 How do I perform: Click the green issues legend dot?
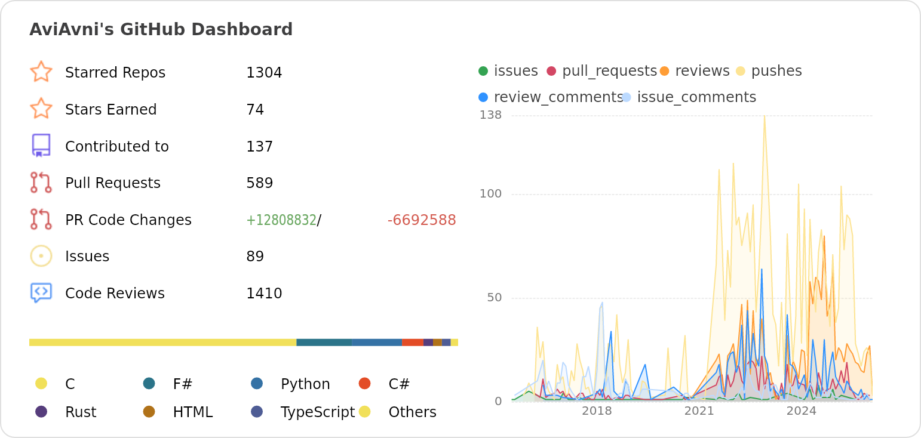tap(483, 70)
